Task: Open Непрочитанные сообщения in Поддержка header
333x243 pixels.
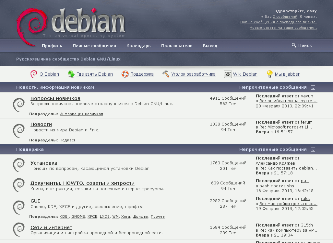Action: point(273,149)
